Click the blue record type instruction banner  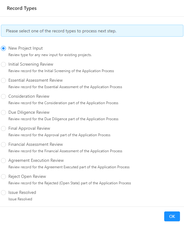point(92,31)
